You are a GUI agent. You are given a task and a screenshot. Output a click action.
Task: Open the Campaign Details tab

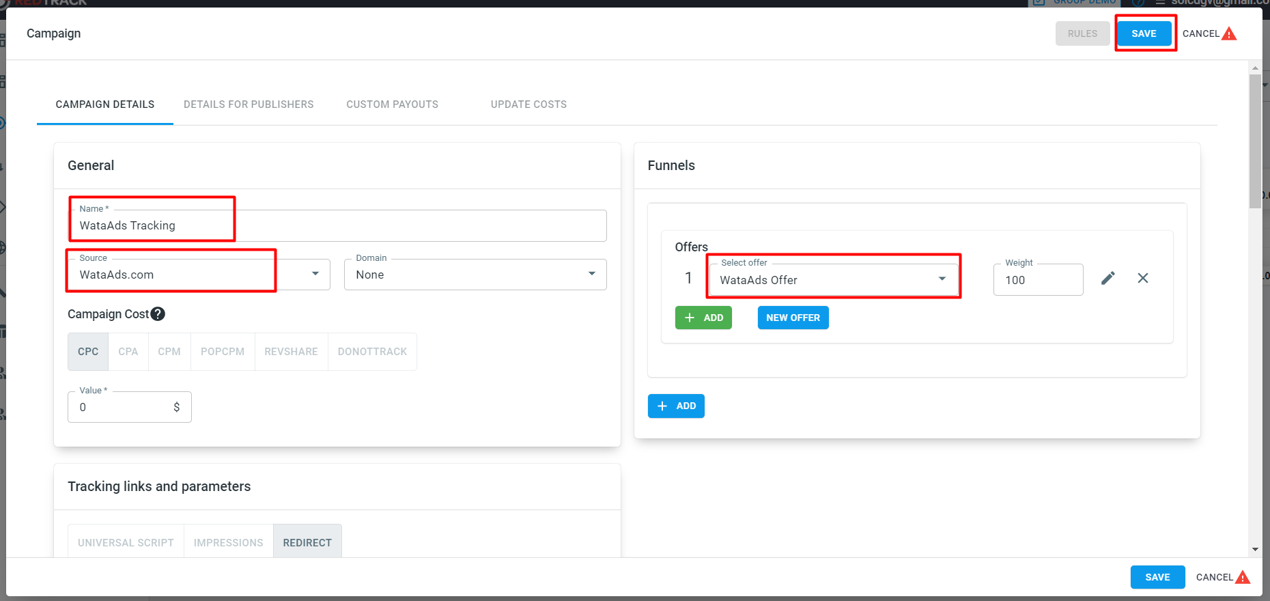105,104
